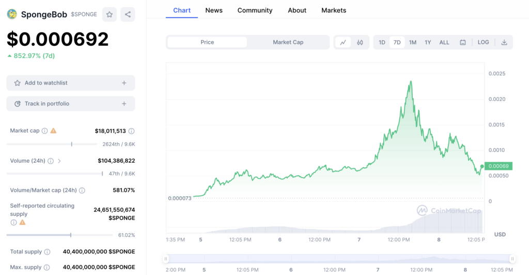Image resolution: width=529 pixels, height=275 pixels.
Task: Download the chart data
Action: pos(504,42)
